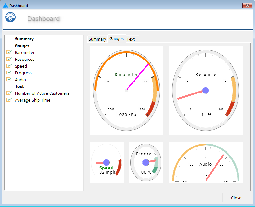The height and width of the screenshot is (207, 255).
Task: Select the Gauges tree heading
Action: [x=22, y=46]
